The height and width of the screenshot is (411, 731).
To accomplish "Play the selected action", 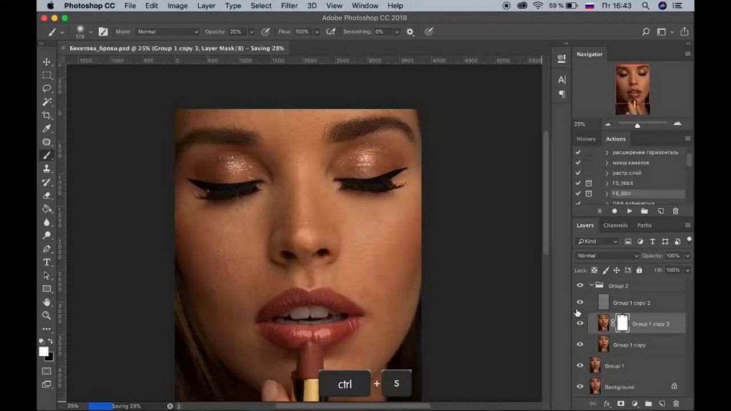I will tap(629, 211).
